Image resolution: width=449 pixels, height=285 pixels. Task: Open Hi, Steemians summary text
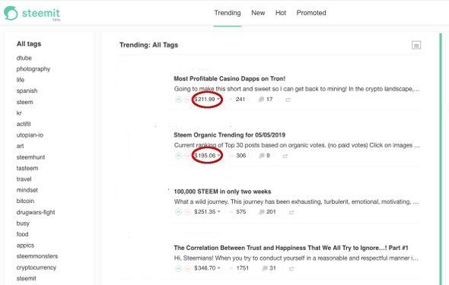click(x=296, y=258)
